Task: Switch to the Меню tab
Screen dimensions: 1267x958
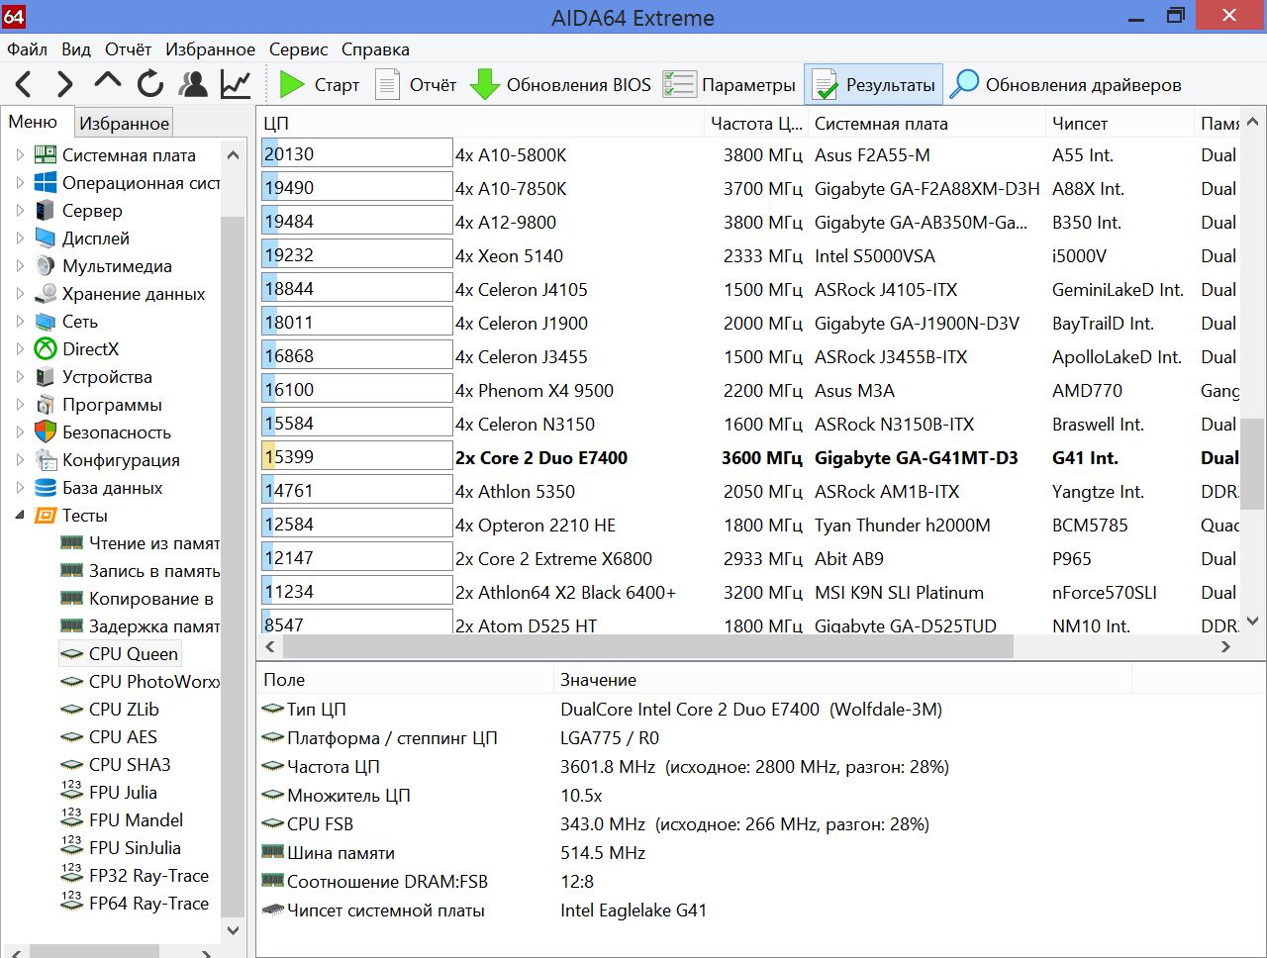Action: tap(34, 122)
